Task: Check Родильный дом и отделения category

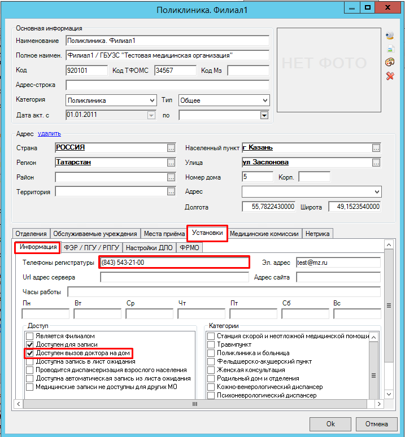Action: (211, 378)
